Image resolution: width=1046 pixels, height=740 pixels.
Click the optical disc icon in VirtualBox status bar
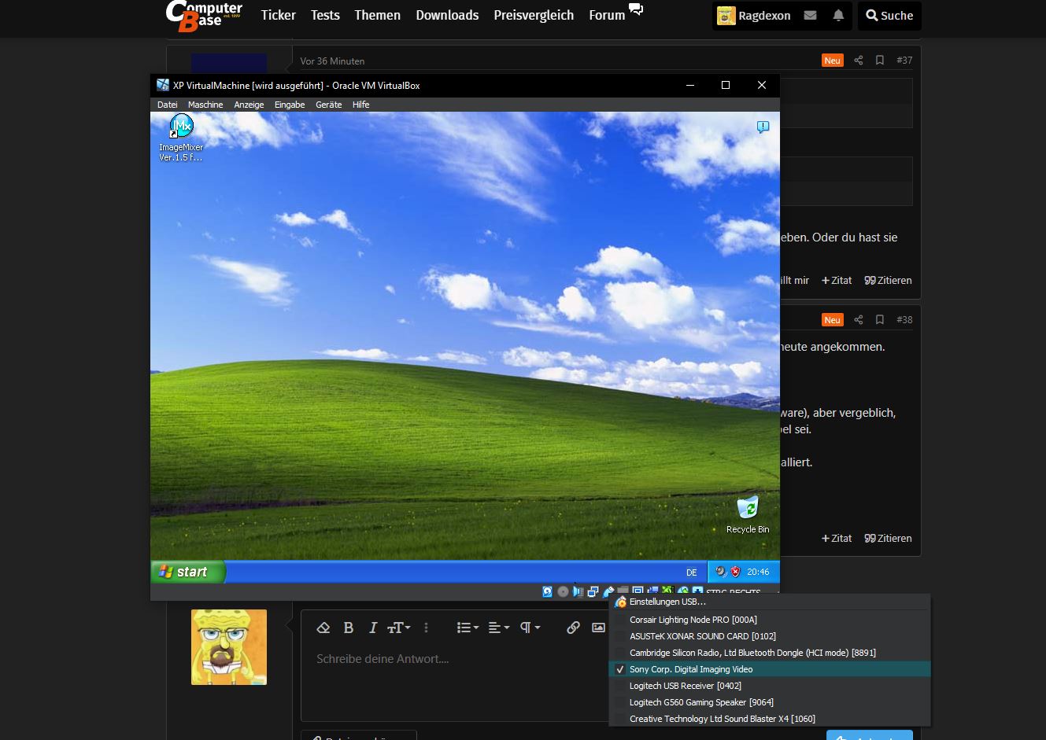click(563, 591)
